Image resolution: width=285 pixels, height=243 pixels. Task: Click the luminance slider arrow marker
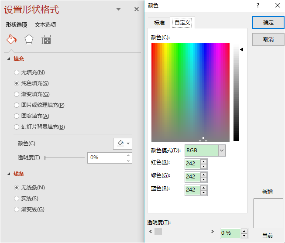point(241,50)
